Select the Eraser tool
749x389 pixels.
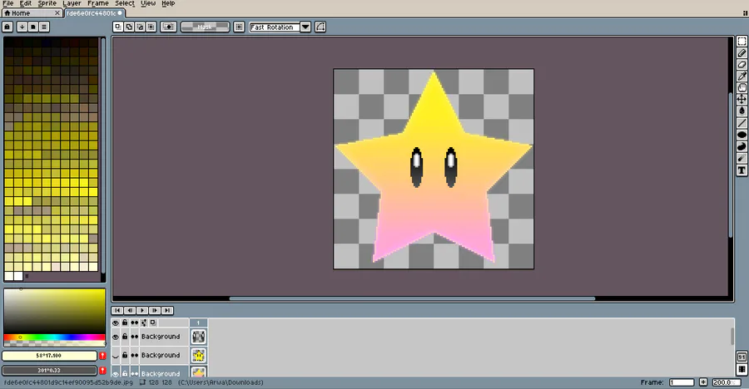(742, 65)
